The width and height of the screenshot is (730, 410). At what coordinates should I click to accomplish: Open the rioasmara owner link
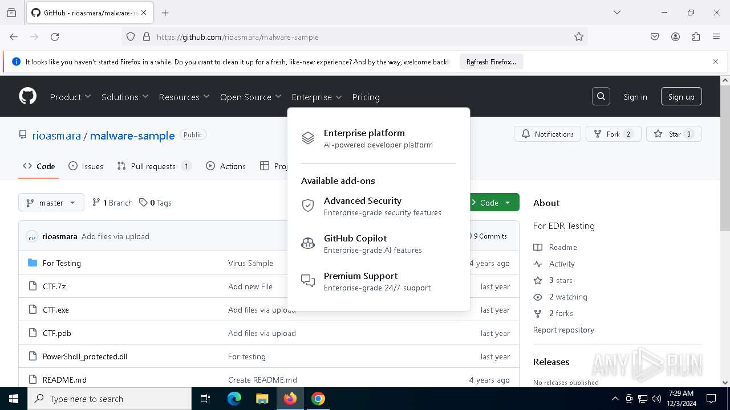56,136
